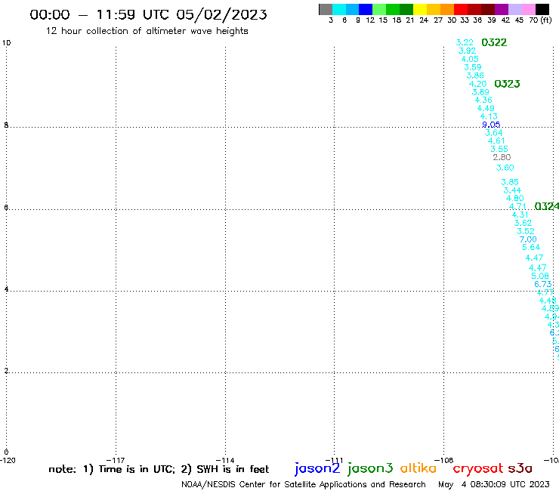Click the altimeter wave heights subtitle
This screenshot has height=491, width=559.
(x=147, y=31)
